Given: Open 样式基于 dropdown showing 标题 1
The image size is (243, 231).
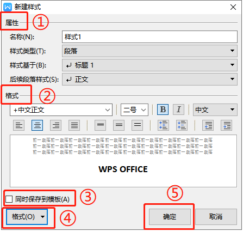Looking at the screenshot, I should tap(149, 65).
